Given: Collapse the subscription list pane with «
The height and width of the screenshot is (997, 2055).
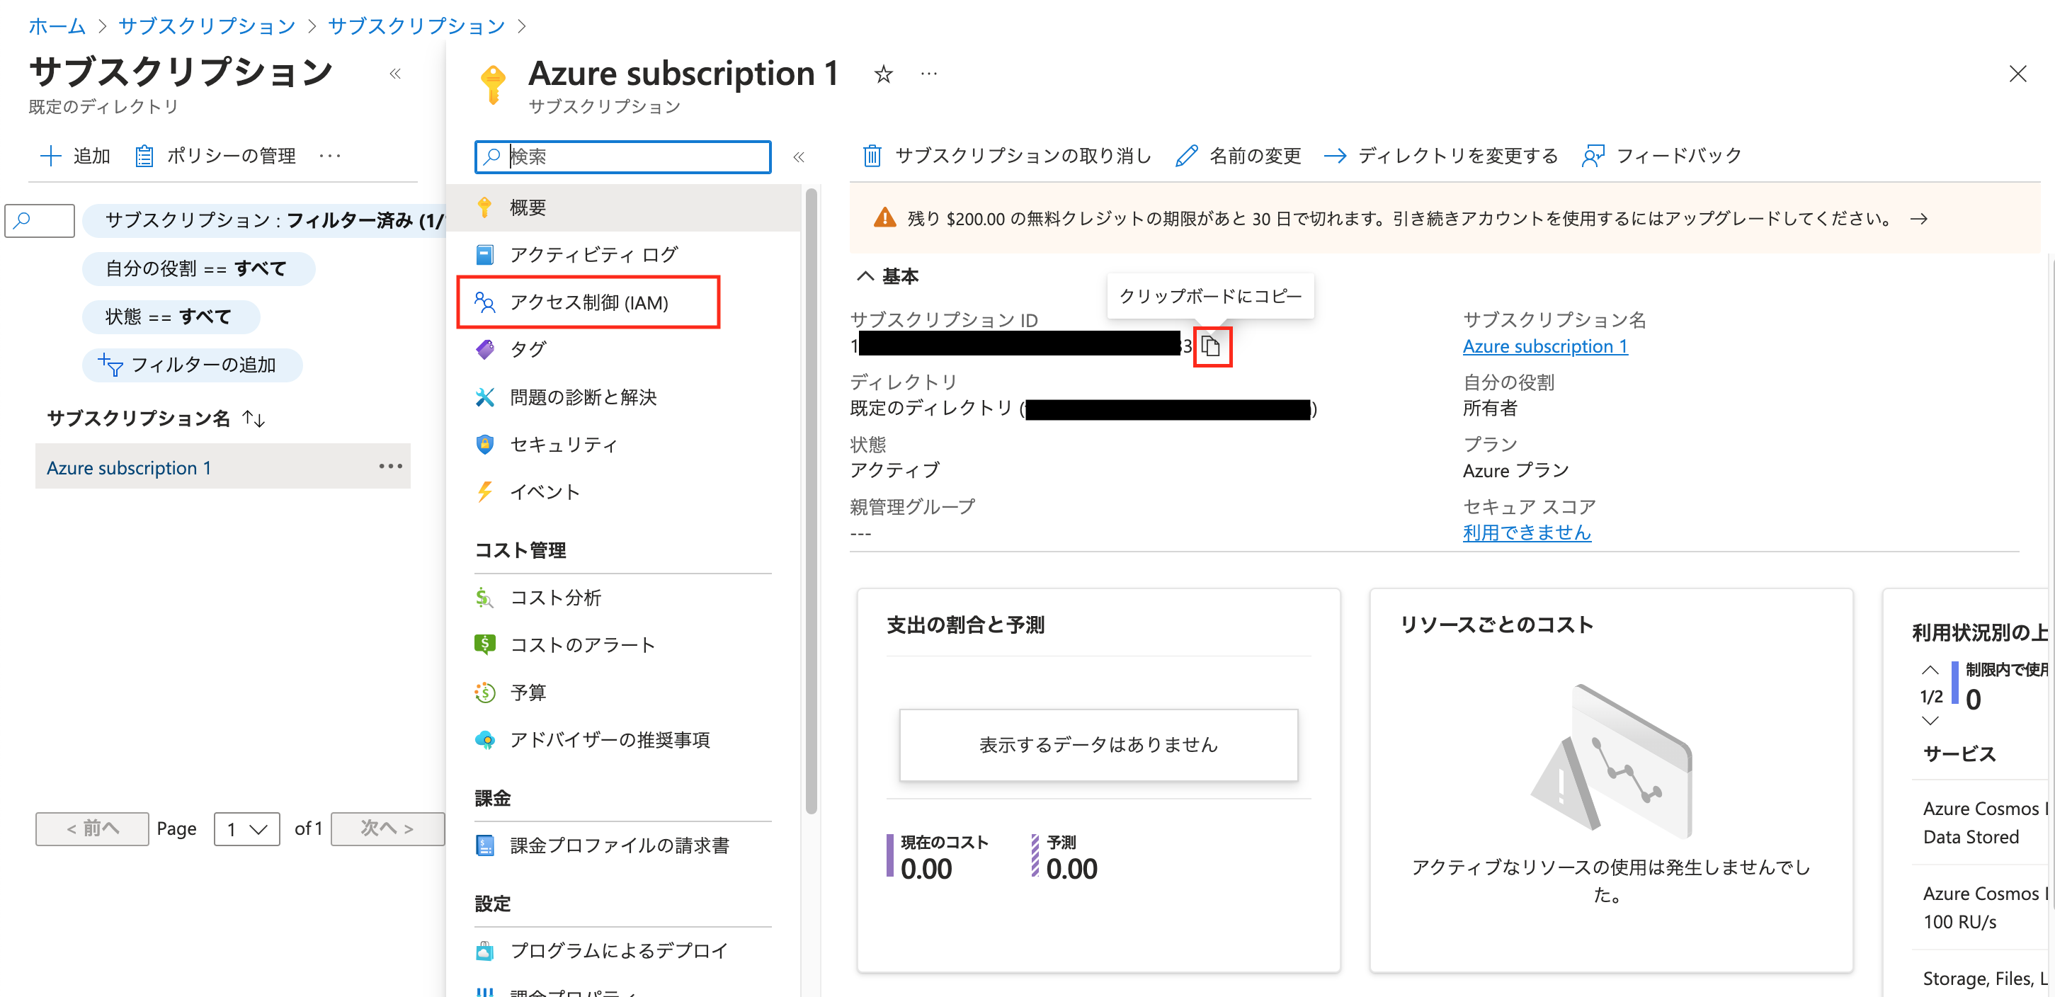Looking at the screenshot, I should pyautogui.click(x=397, y=74).
